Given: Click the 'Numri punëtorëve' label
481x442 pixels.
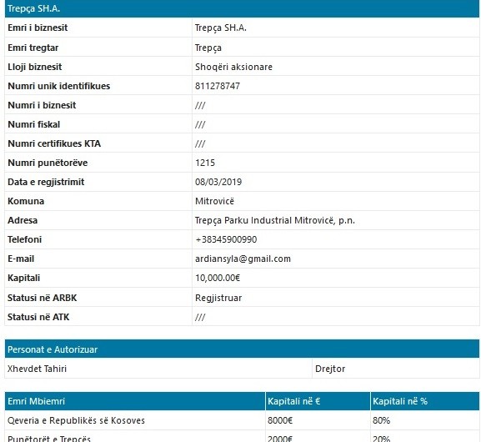Looking at the screenshot, I should (x=48, y=163).
